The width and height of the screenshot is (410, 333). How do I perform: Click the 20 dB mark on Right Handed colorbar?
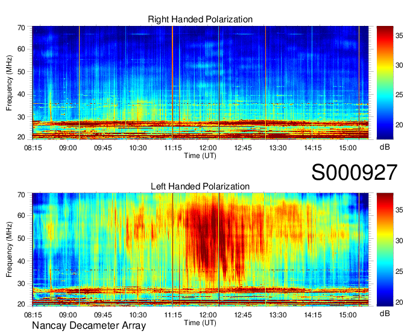(399, 125)
